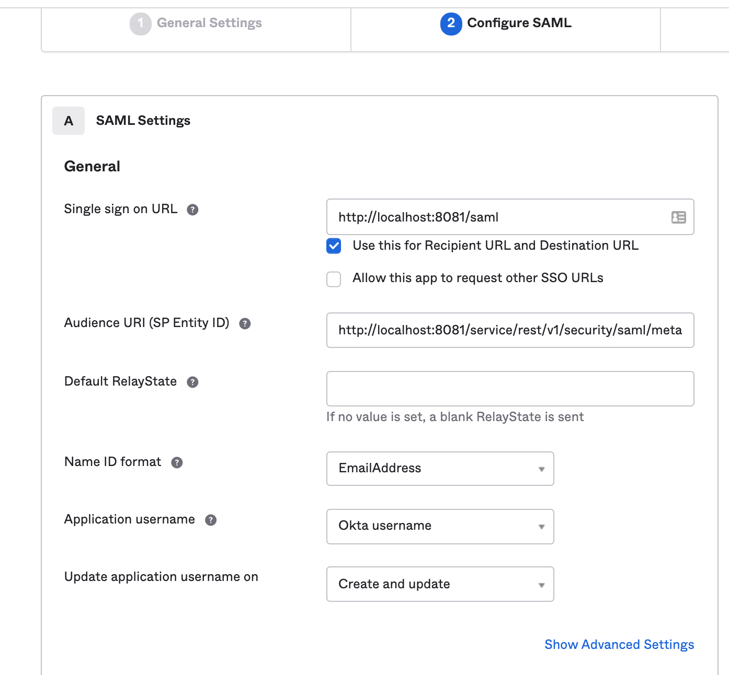Expand the Application username dropdown
The width and height of the screenshot is (729, 675).
pos(440,527)
